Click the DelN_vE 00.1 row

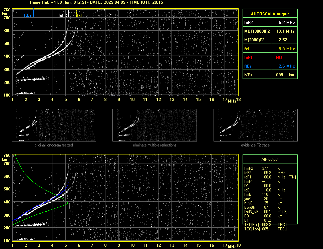click(x=266, y=212)
